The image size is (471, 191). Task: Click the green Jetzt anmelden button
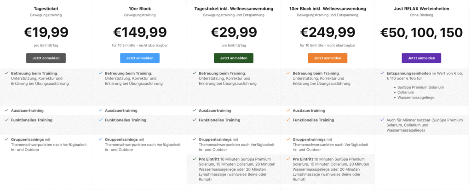pyautogui.click(x=234, y=58)
